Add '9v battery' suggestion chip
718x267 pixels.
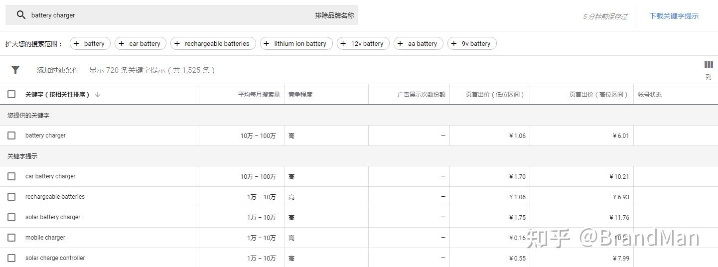coord(471,44)
